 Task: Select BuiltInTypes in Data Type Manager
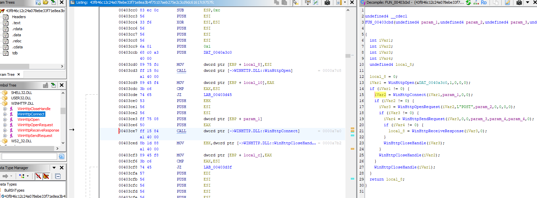14,190
